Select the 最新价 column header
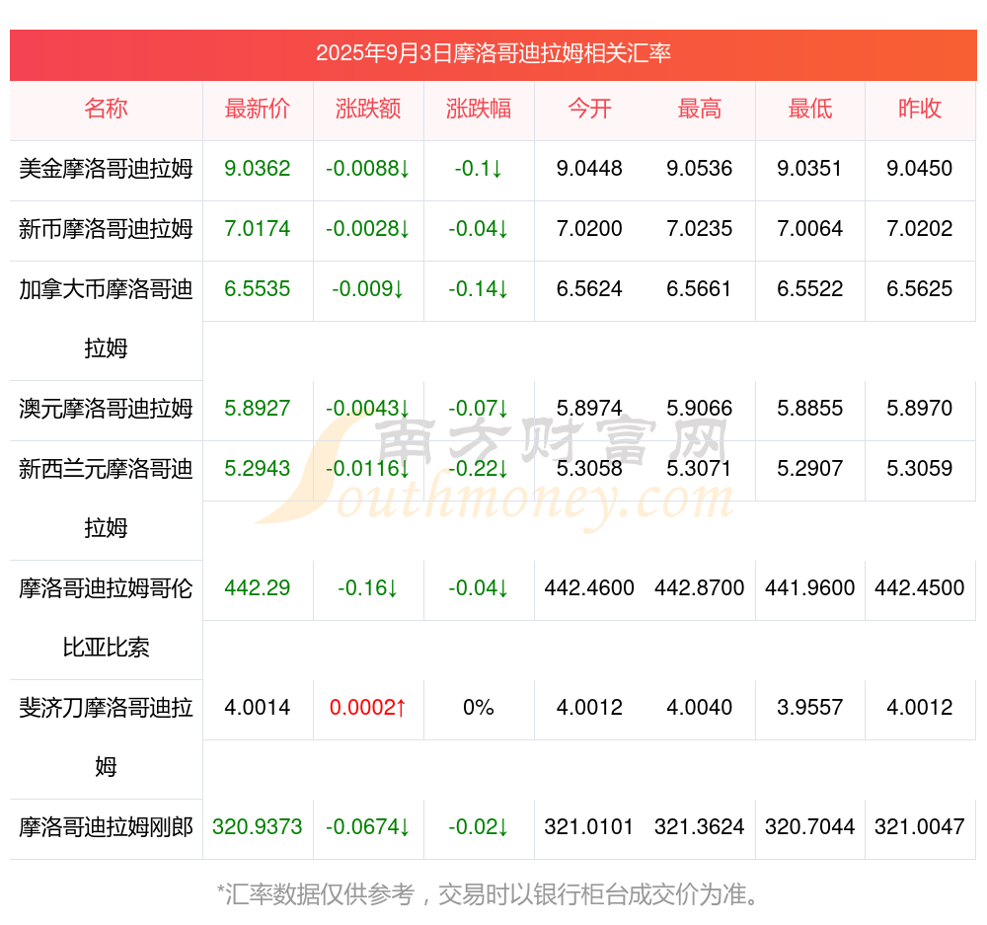The height and width of the screenshot is (925, 987). pyautogui.click(x=258, y=109)
